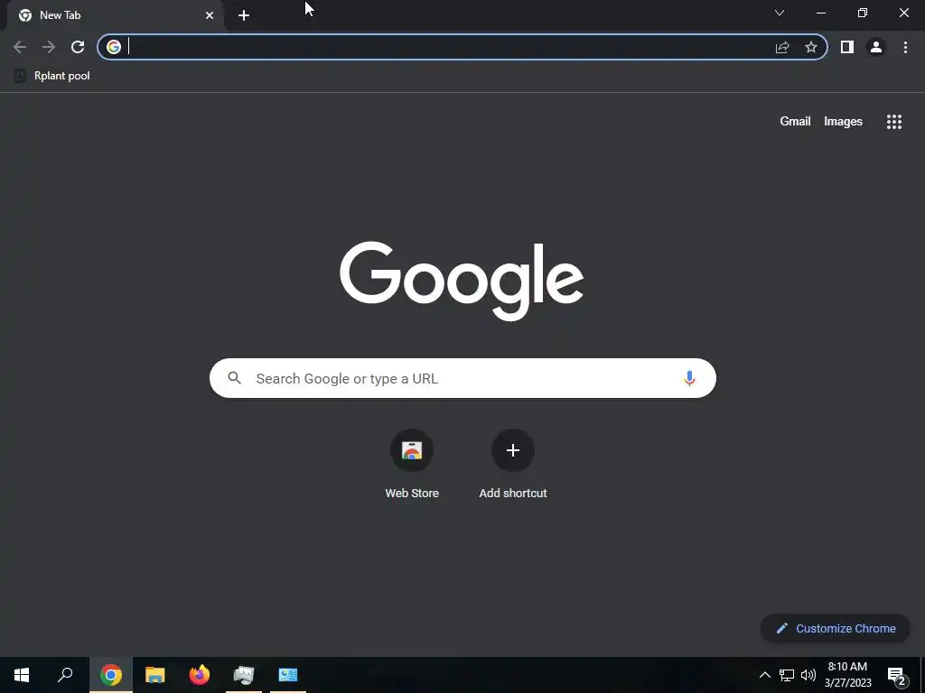
Task: Launch Firefox from the taskbar
Action: coord(200,675)
